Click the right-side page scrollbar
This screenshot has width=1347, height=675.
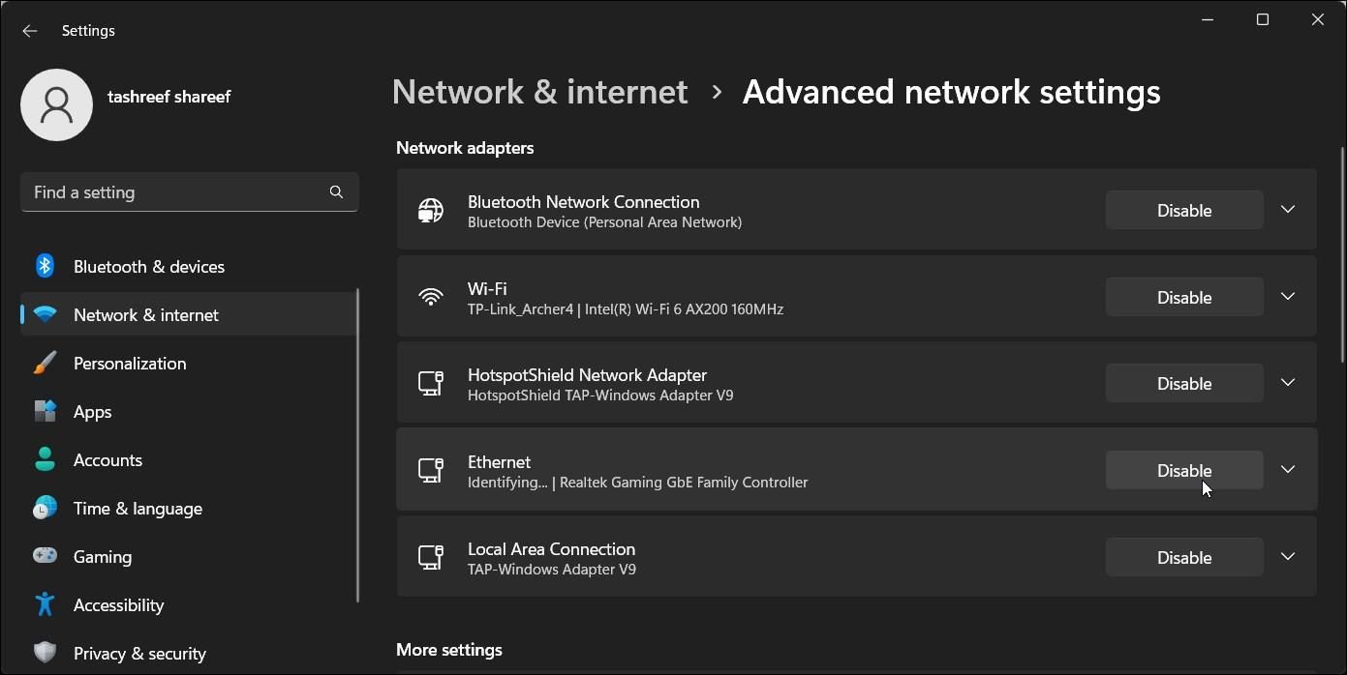tap(1340, 251)
